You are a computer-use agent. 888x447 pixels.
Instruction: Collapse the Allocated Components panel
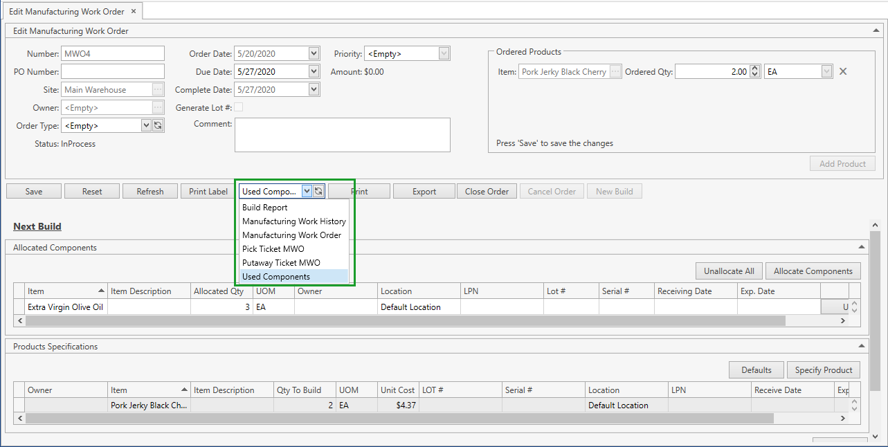coord(862,247)
